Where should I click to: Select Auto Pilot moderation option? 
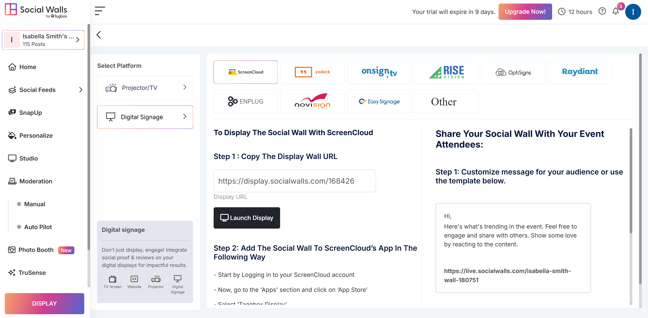[x=38, y=227]
